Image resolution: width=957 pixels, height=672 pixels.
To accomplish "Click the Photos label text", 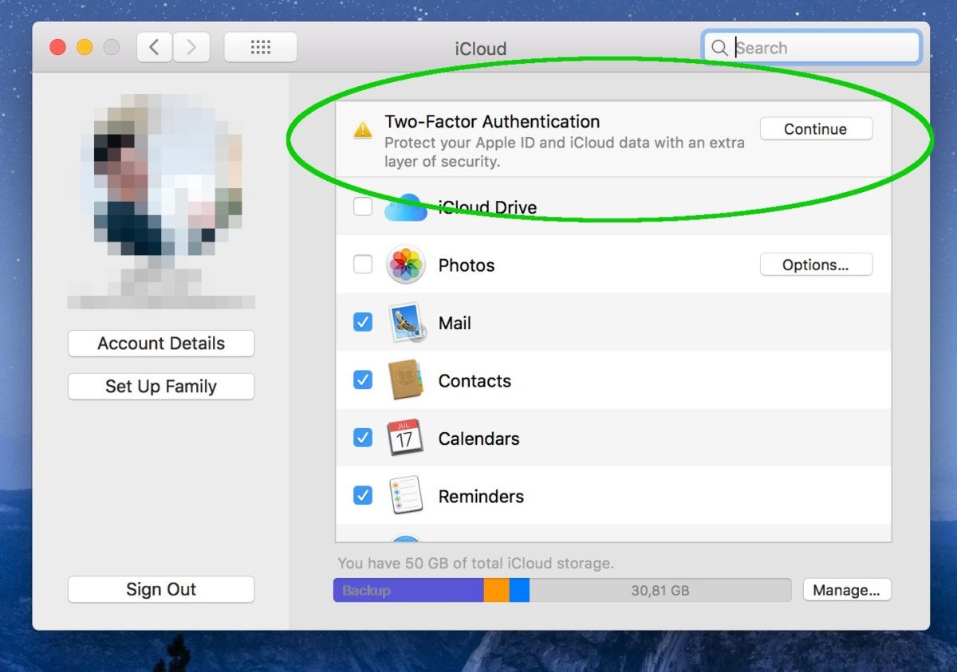I will [467, 265].
